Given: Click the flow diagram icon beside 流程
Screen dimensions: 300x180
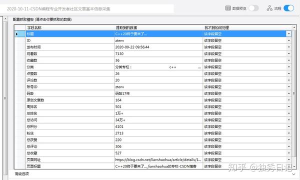Looking at the screenshot, I should click(269, 8).
